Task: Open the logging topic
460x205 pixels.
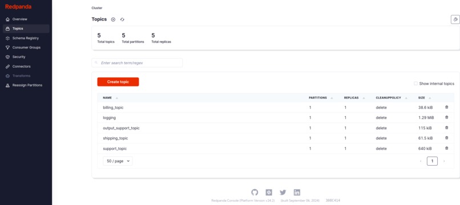Action: click(x=109, y=118)
